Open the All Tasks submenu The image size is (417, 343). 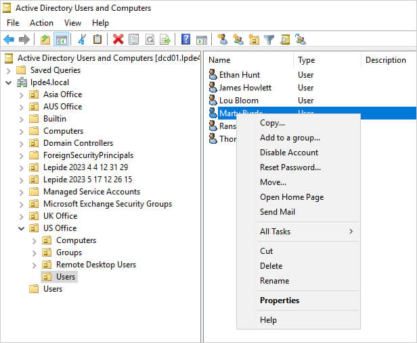[x=307, y=232]
